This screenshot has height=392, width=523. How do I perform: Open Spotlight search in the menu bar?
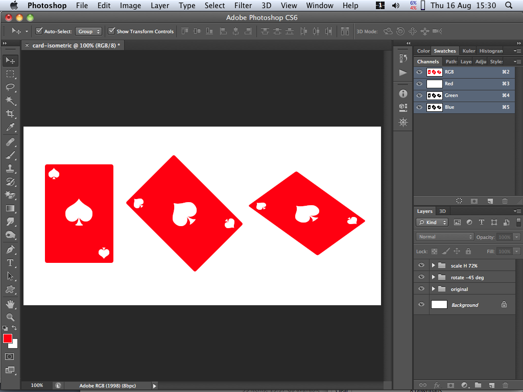click(509, 6)
